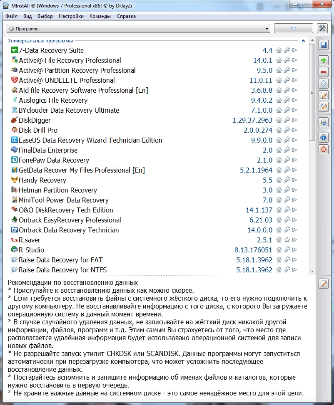Image resolution: width=334 pixels, height=405 pixels.
Task: Open the Вид menu
Action: click(x=27, y=16)
